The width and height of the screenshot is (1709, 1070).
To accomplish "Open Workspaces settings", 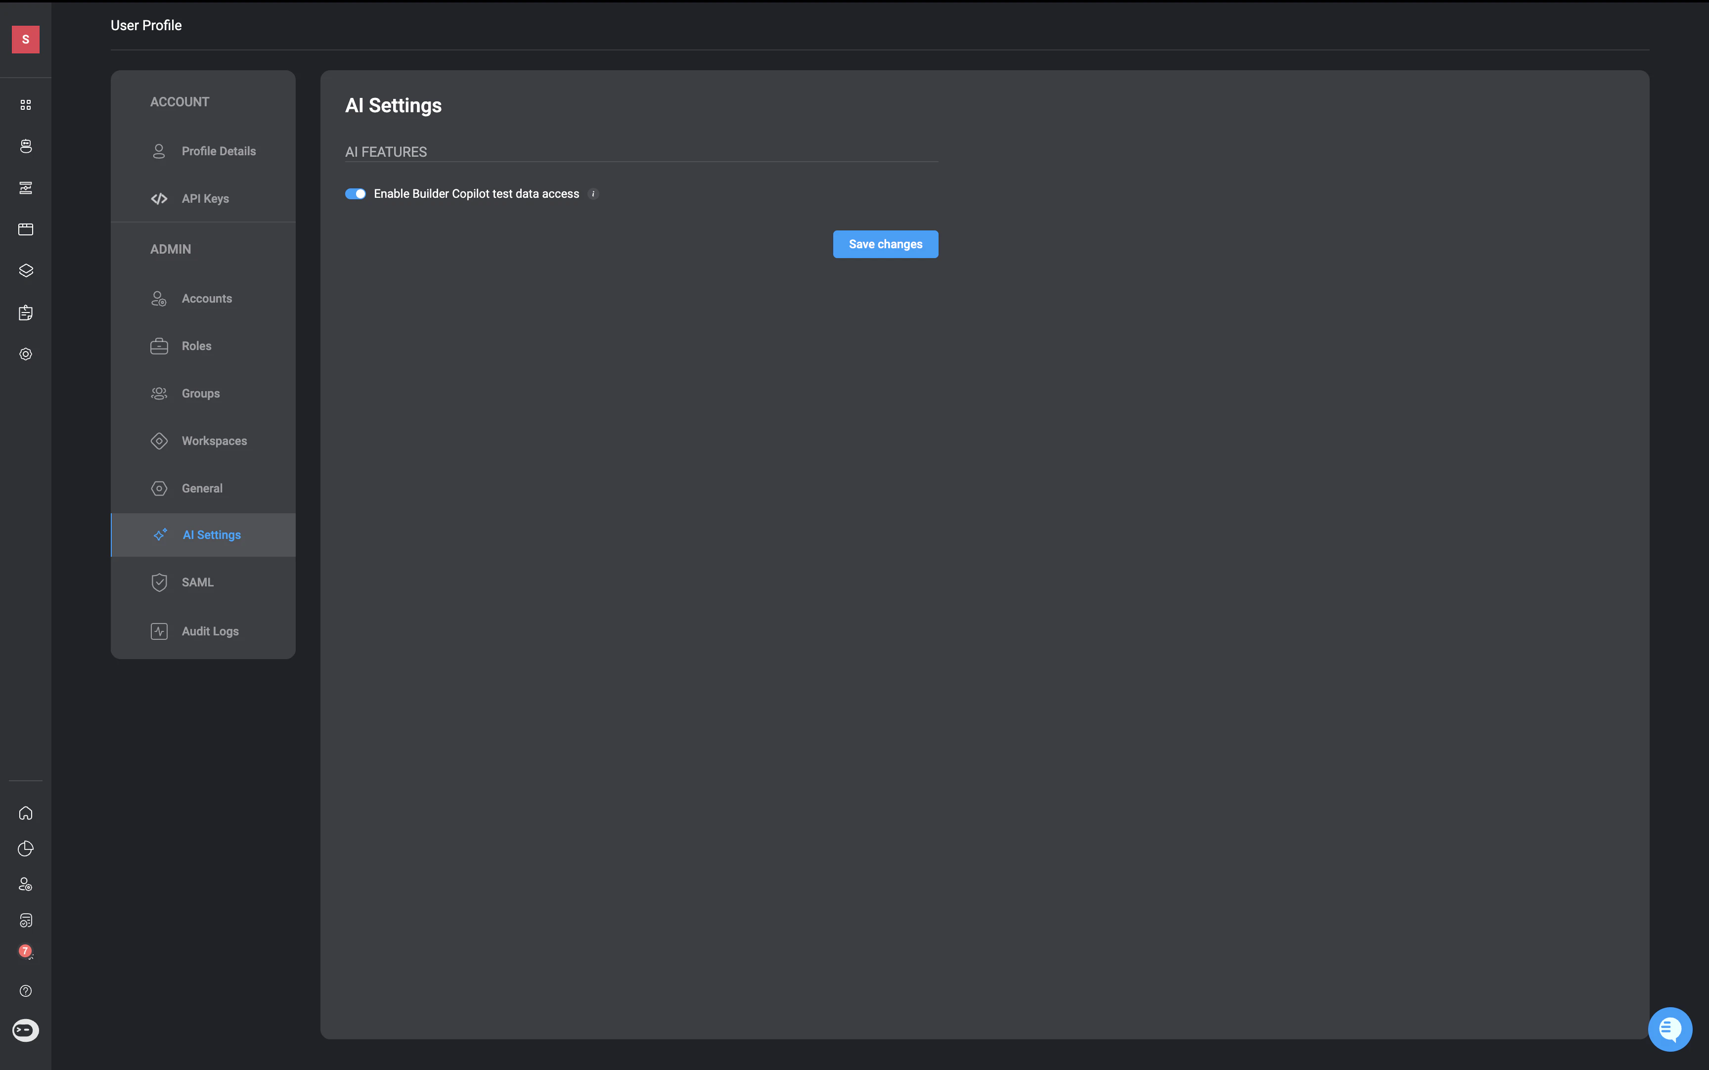I will [214, 441].
